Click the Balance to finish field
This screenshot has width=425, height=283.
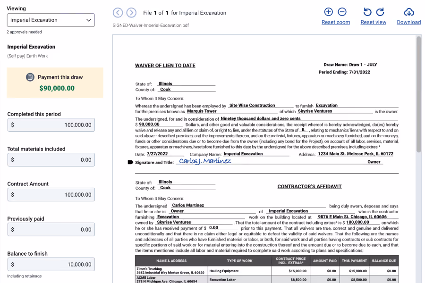click(x=51, y=264)
